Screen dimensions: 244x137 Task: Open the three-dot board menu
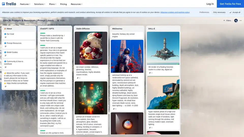[x=241, y=21]
